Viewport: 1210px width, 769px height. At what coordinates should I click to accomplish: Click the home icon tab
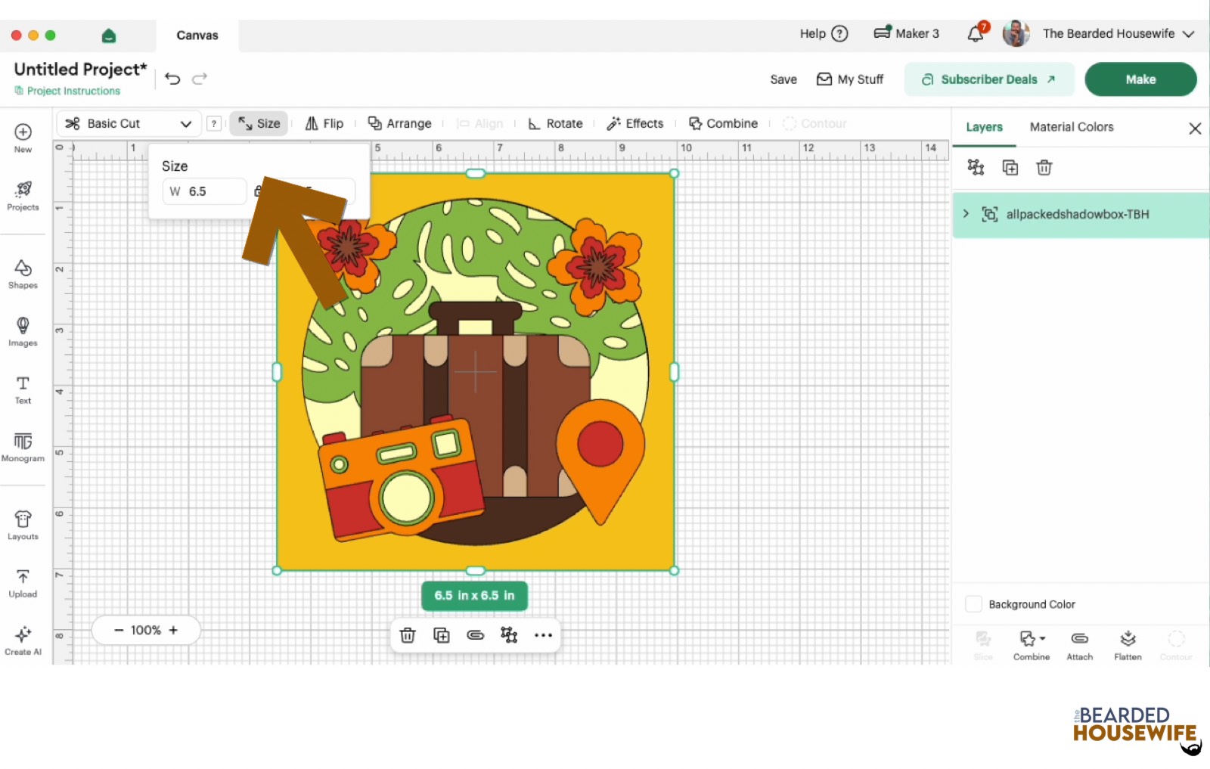[108, 36]
